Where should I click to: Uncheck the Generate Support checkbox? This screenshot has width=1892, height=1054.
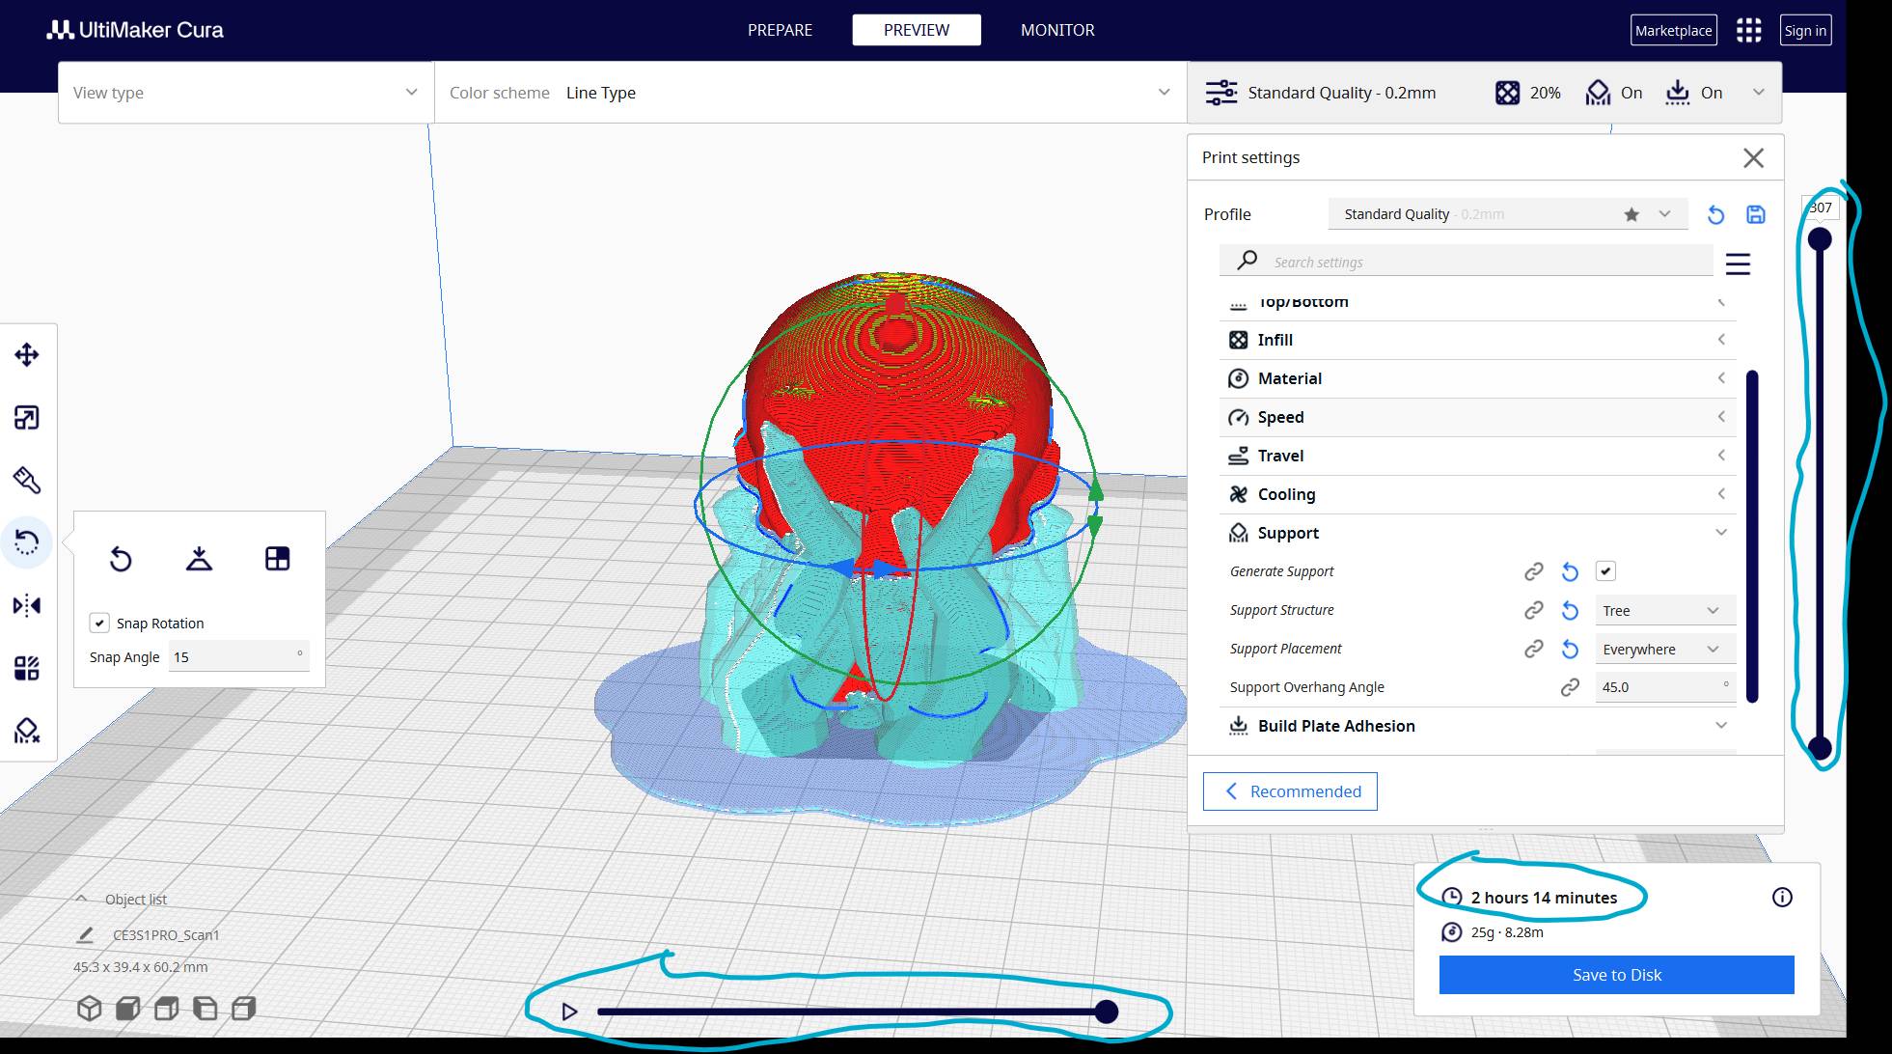coord(1605,571)
